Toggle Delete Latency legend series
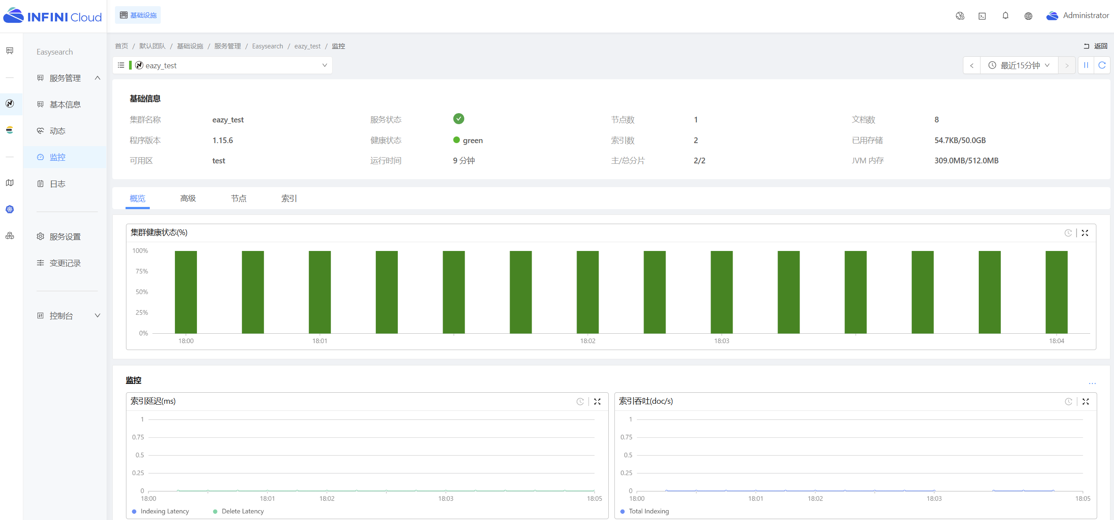The height and width of the screenshot is (520, 1114). (242, 511)
